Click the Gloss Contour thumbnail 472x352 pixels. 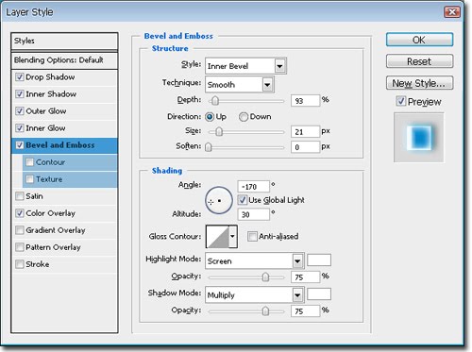coord(218,236)
